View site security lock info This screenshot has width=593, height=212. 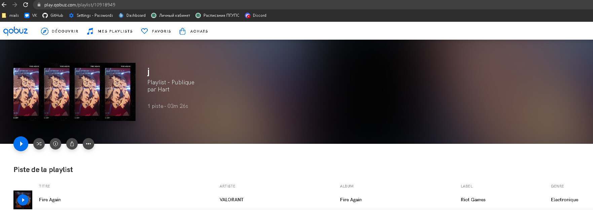coord(39,5)
